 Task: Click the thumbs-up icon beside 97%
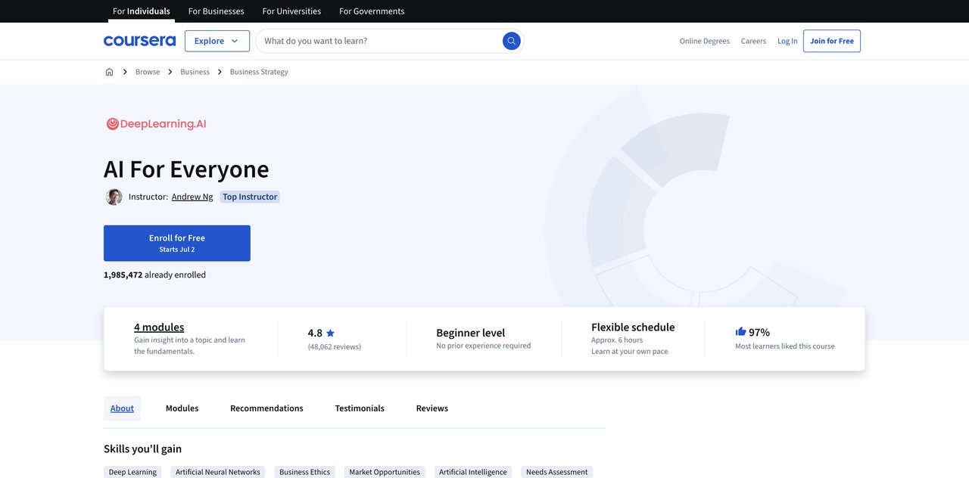[740, 331]
